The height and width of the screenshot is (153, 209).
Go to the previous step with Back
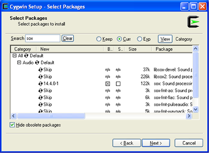[127, 143]
